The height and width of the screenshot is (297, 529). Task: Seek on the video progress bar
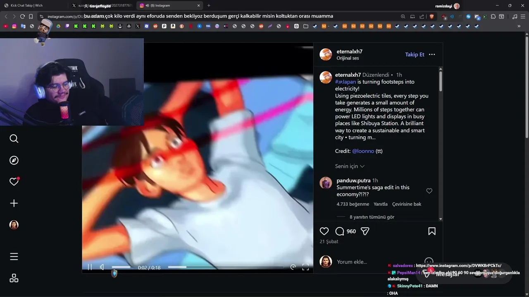(226, 267)
